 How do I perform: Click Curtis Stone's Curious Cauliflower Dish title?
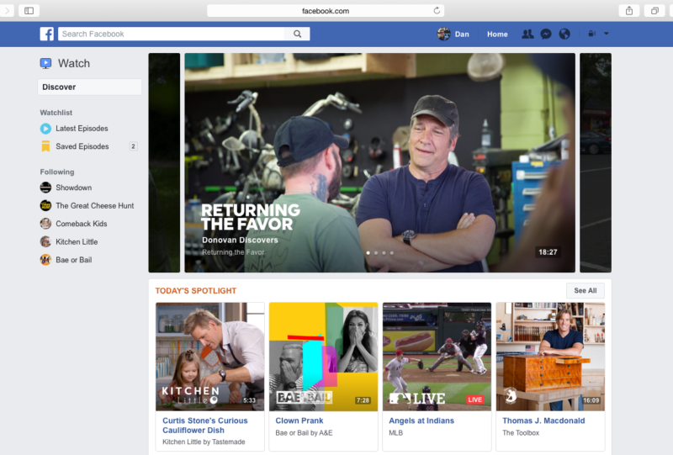pos(204,426)
